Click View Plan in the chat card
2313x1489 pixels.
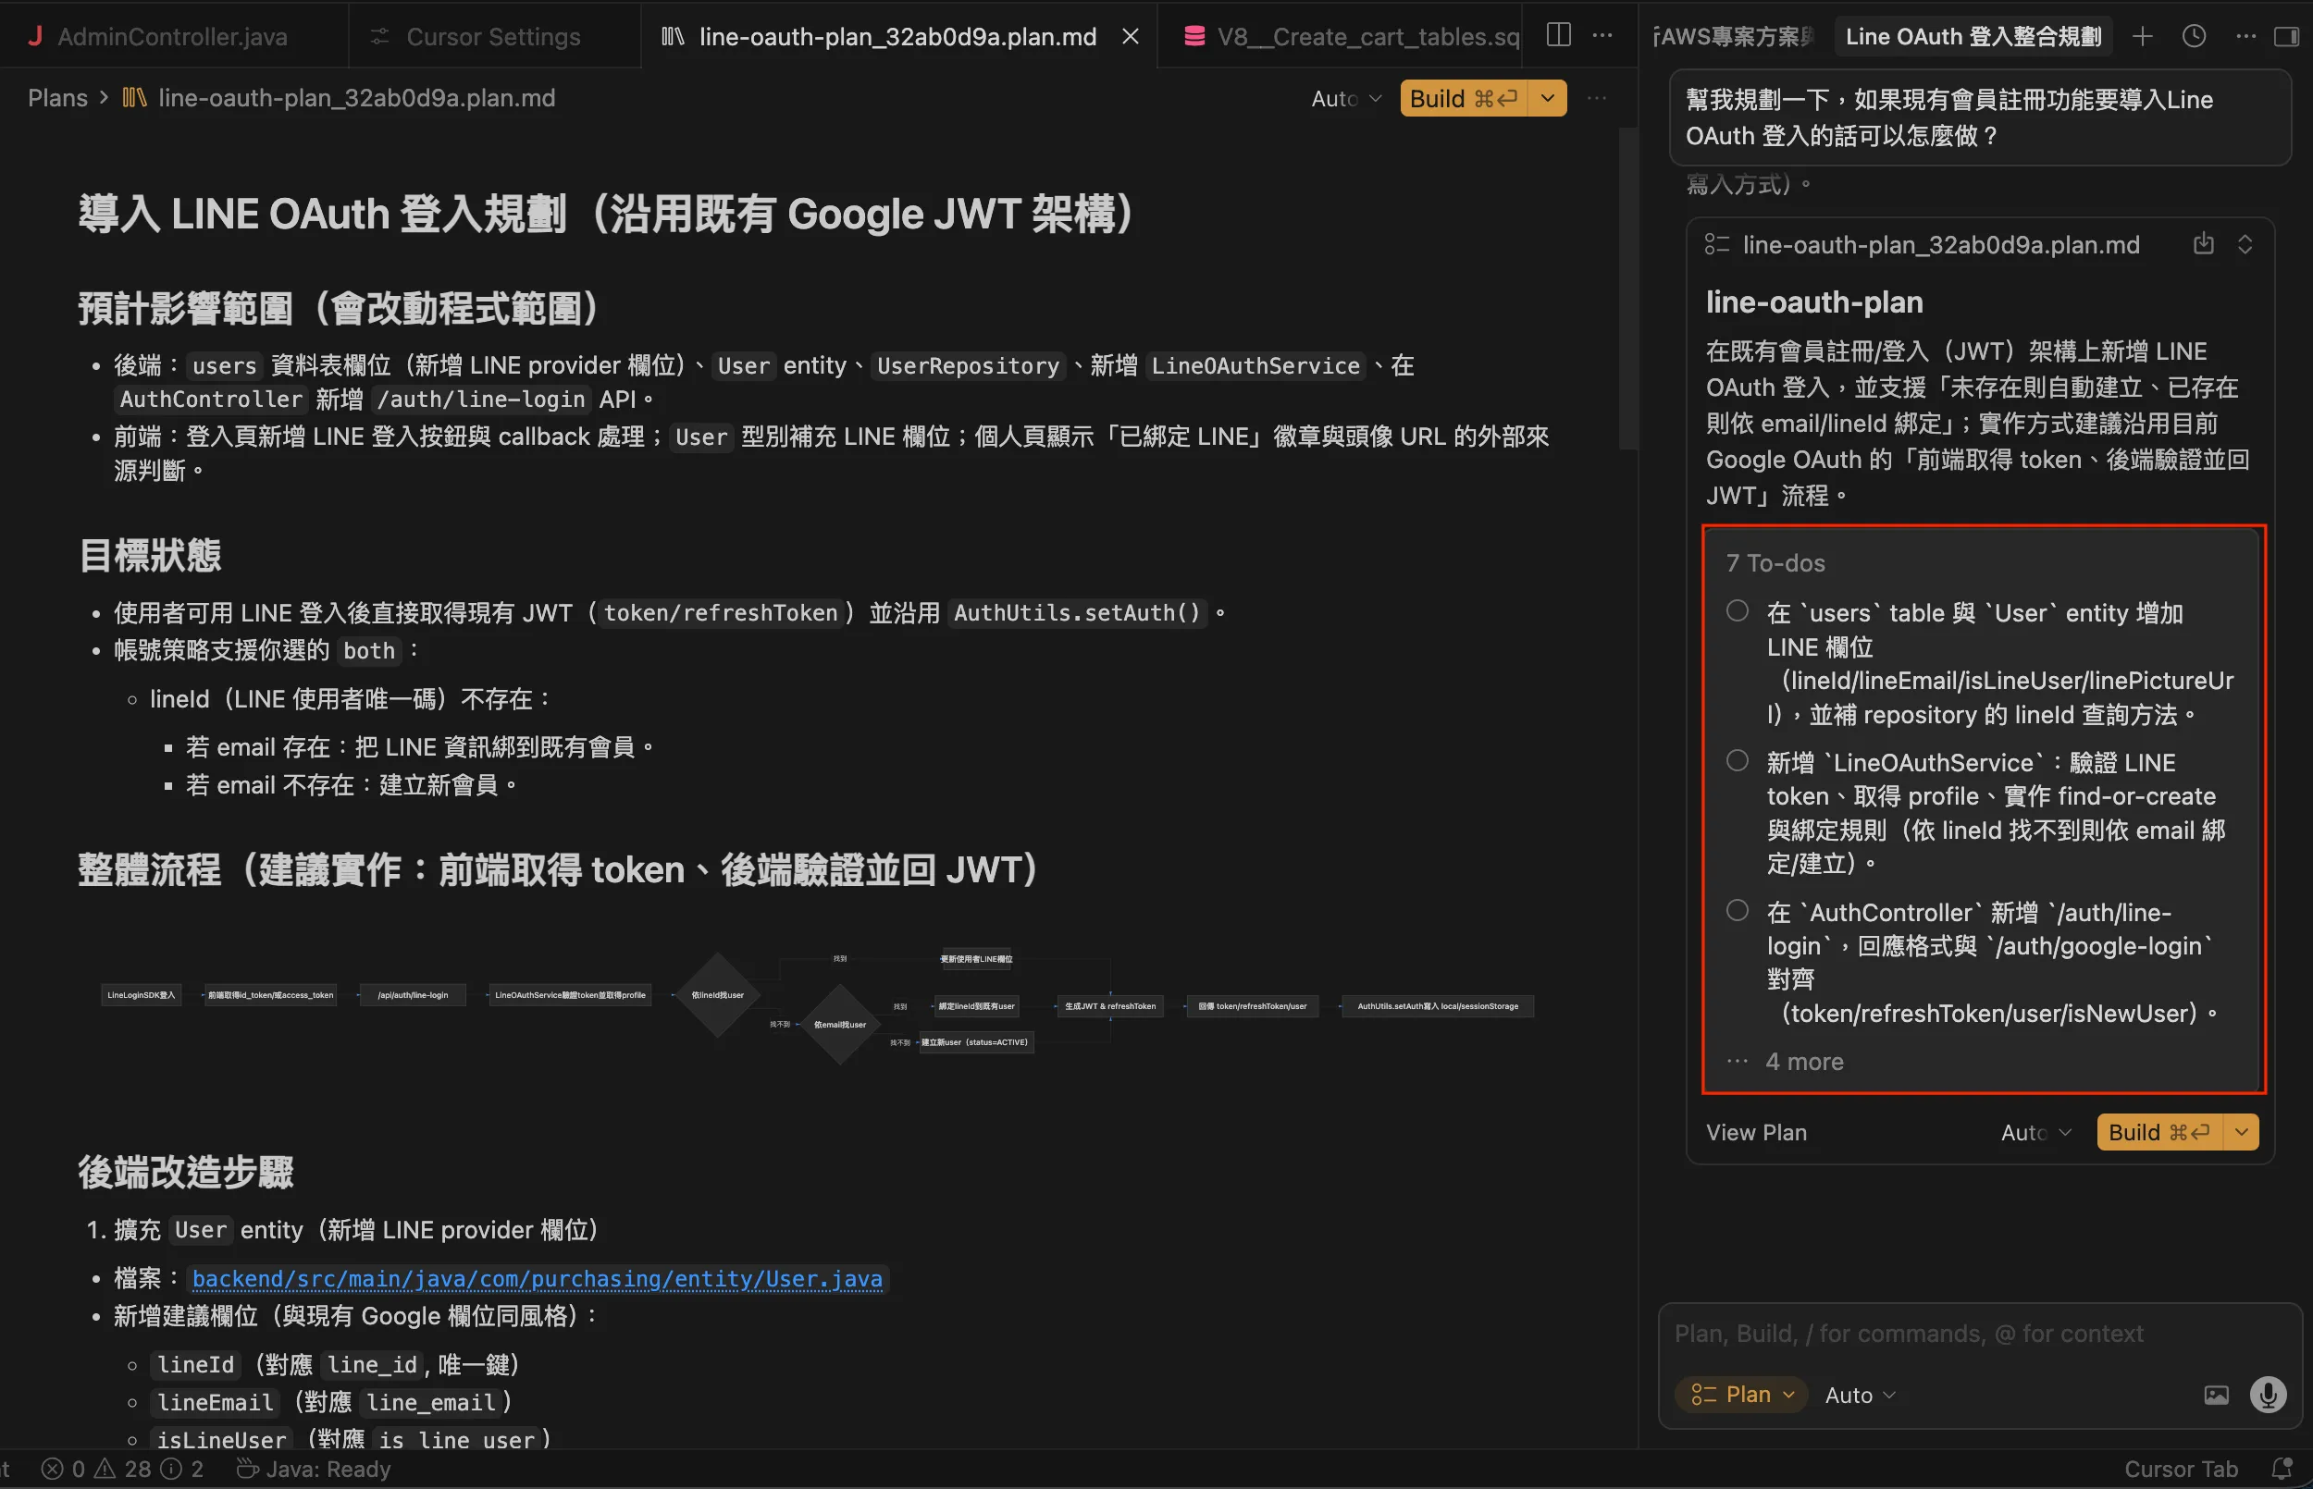pos(1755,1132)
